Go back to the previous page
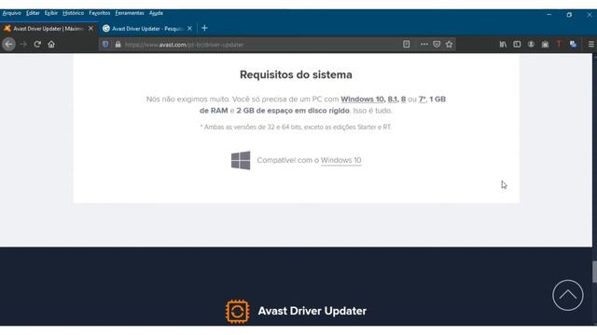This screenshot has height=335, width=597. pyautogui.click(x=8, y=45)
